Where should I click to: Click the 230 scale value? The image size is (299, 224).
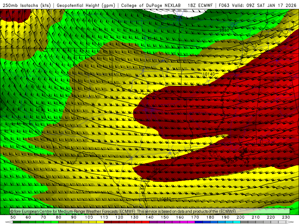(x=286, y=217)
